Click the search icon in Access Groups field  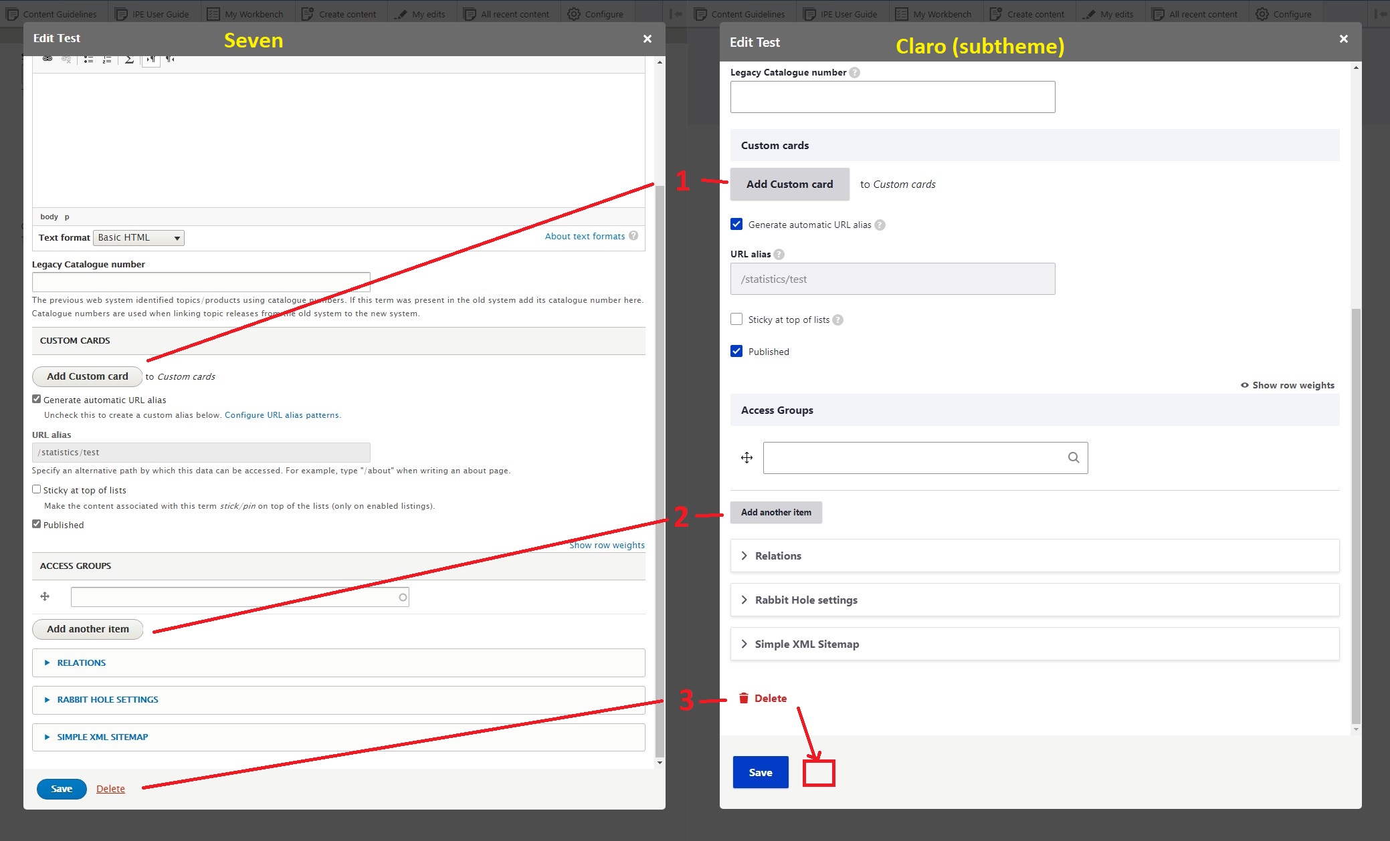[x=1072, y=457]
